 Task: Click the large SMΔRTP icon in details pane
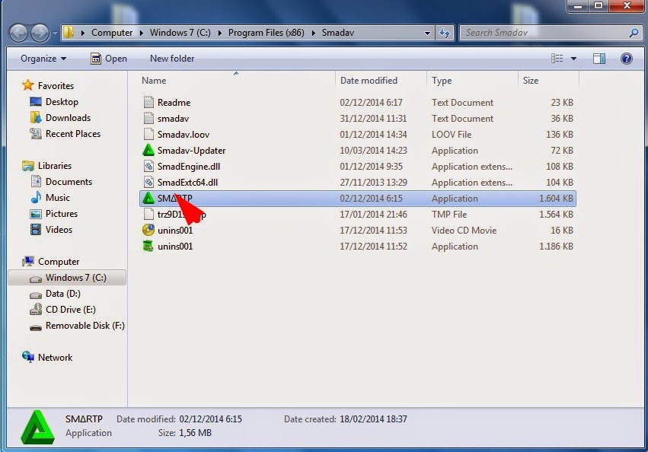[x=37, y=427]
